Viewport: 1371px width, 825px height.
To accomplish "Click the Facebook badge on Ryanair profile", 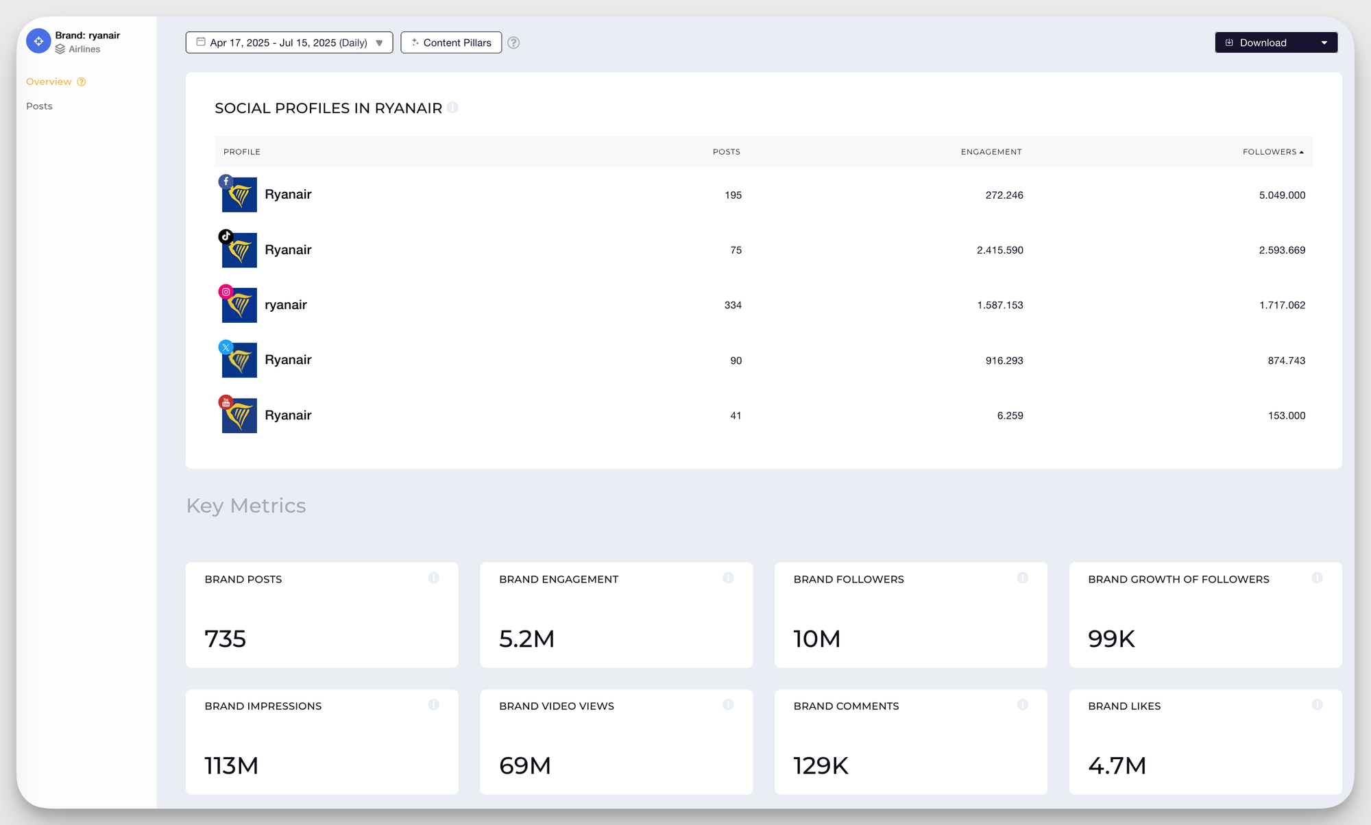I will (x=226, y=182).
